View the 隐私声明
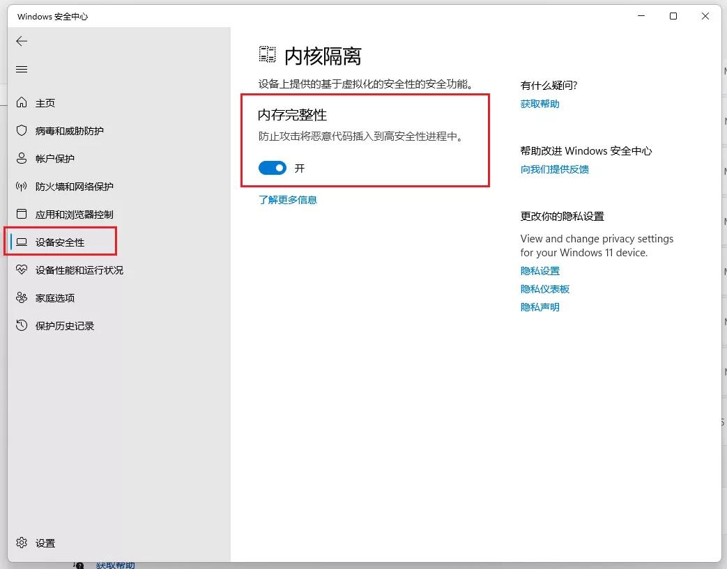Image resolution: width=727 pixels, height=569 pixels. click(x=540, y=306)
